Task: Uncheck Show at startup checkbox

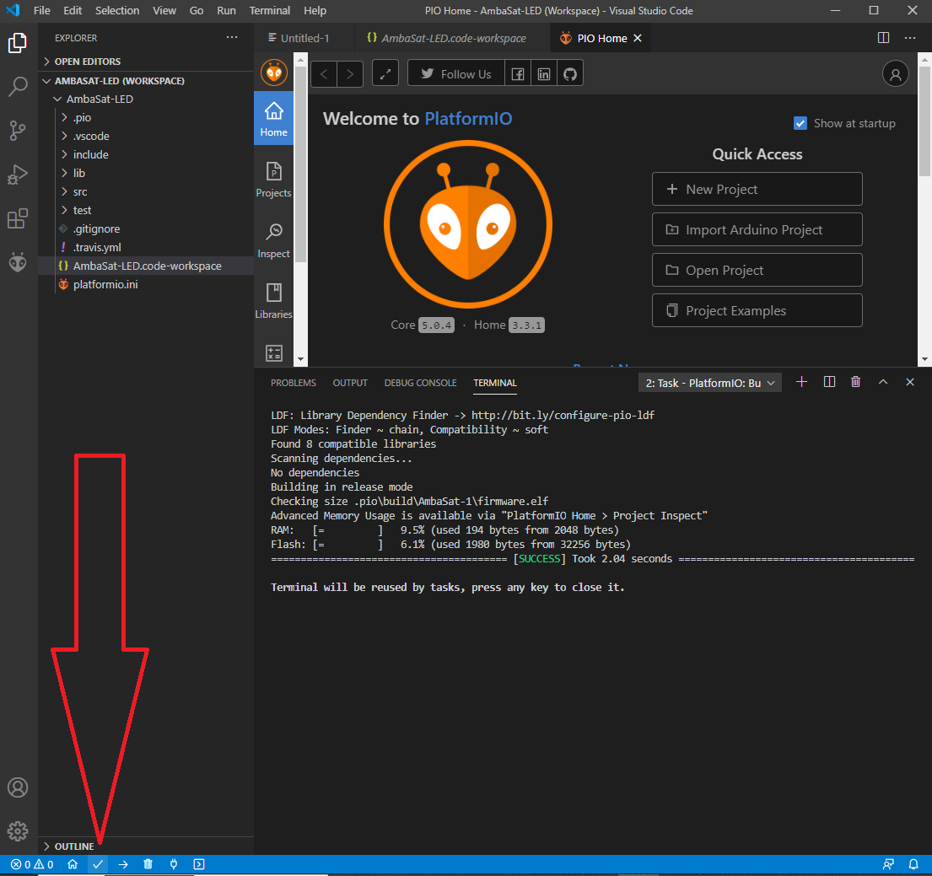Action: 800,123
